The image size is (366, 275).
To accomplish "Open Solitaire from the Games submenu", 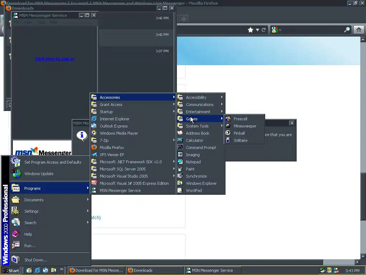I will point(244,140).
